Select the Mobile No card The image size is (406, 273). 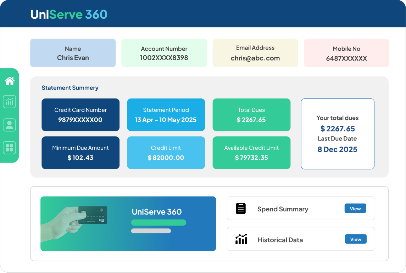pyautogui.click(x=346, y=53)
